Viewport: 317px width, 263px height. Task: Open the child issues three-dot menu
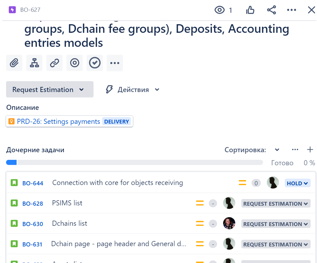point(295,149)
